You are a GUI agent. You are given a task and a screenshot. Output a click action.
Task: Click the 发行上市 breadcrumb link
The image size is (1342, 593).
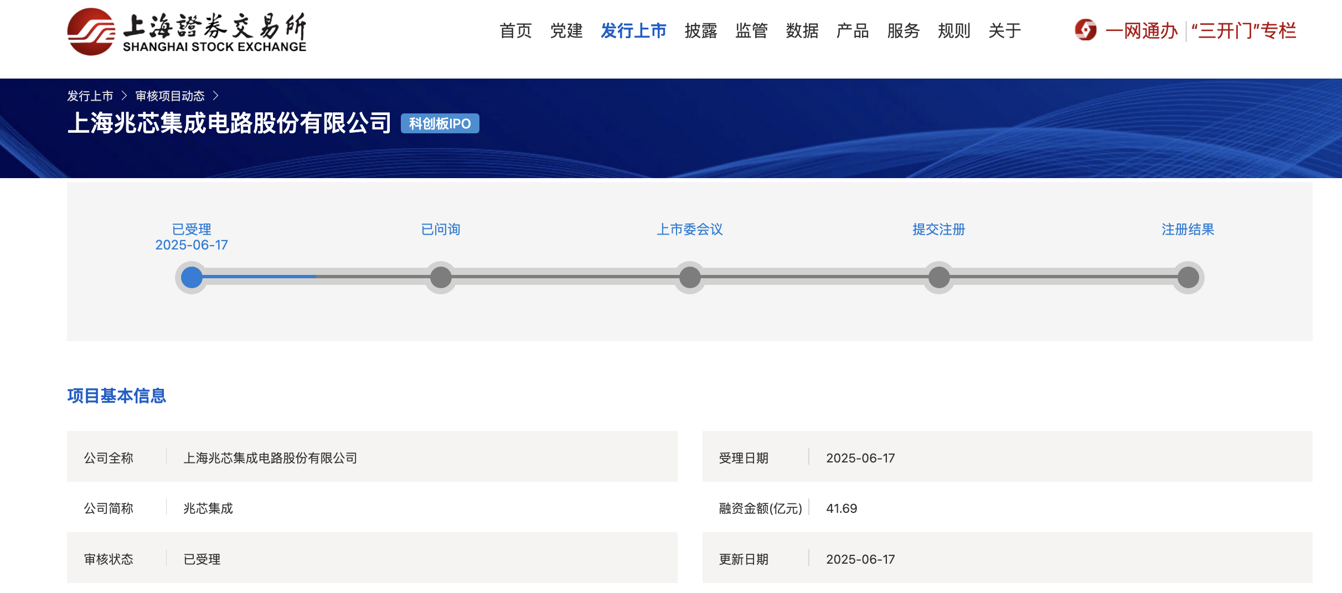(90, 96)
